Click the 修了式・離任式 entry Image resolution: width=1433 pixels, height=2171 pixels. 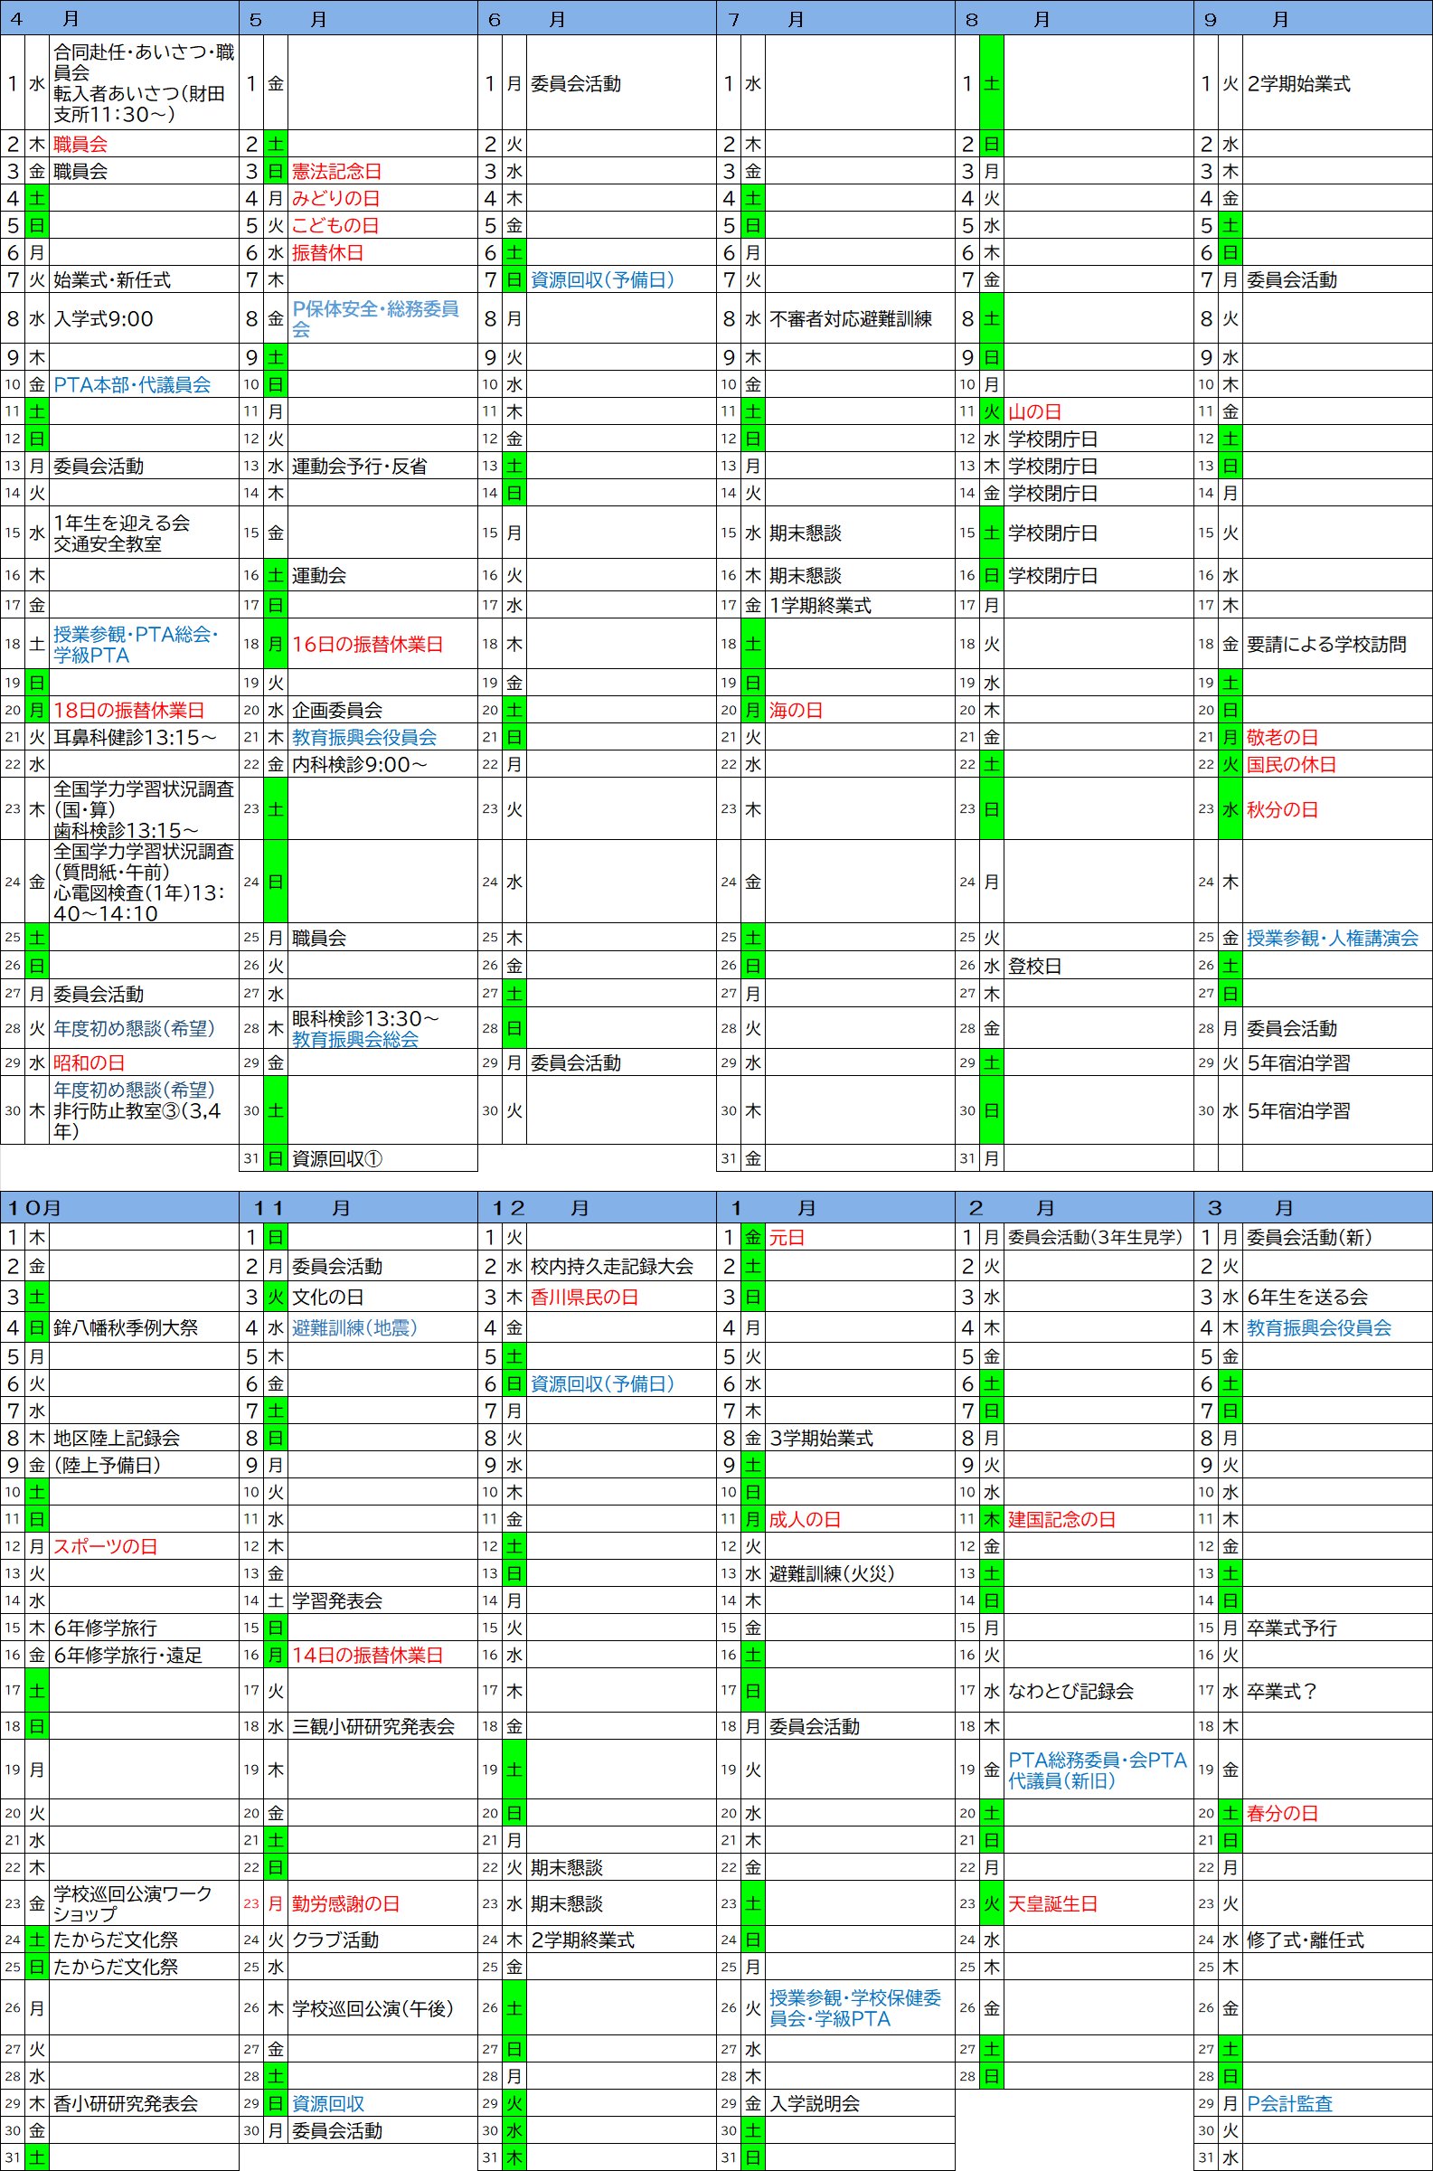[x=1306, y=1940]
